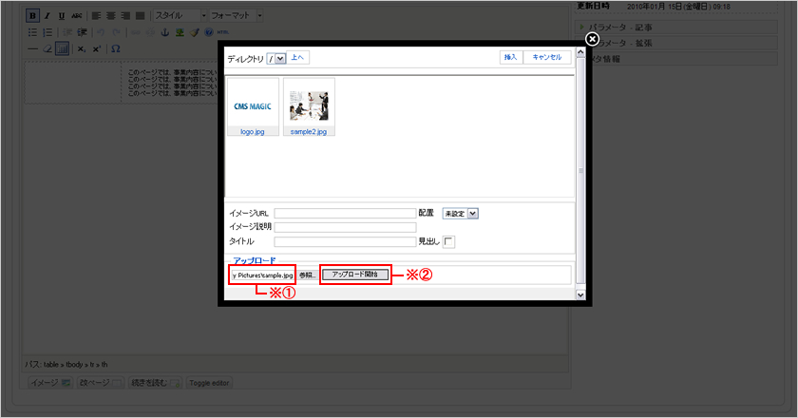The height and width of the screenshot is (418, 798).
Task: Apply strikethrough with the ABC icon
Action: [x=76, y=16]
